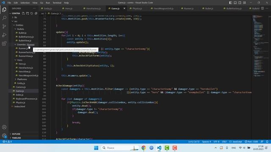The height and width of the screenshot is (152, 271).
Task: Open the Extensions view
Action: (x=4, y=43)
